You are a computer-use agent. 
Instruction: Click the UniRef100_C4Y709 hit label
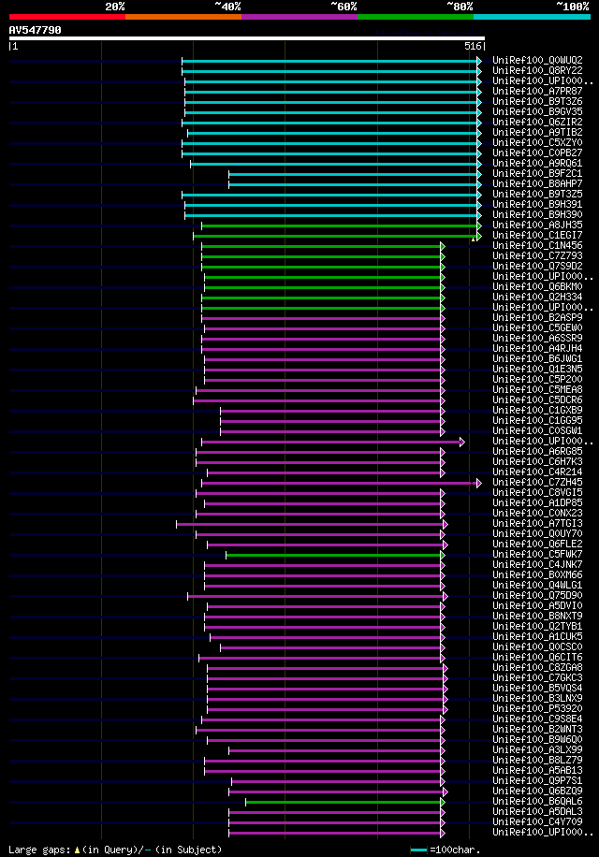[537, 821]
